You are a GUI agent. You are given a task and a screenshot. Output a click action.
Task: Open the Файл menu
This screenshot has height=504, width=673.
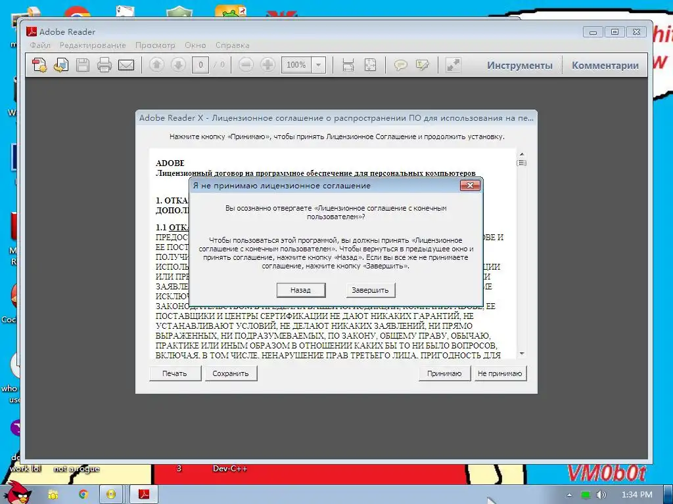pyautogui.click(x=40, y=45)
